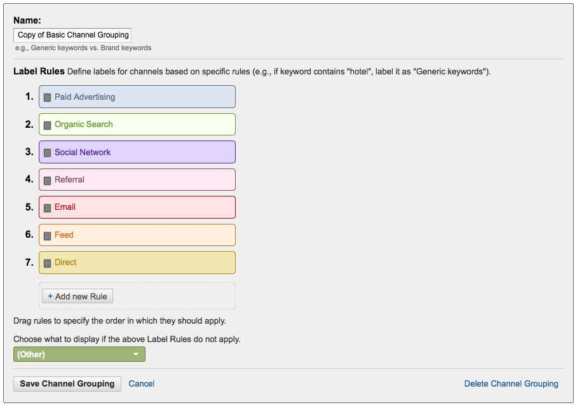Click the grip icon on Feed rule

point(47,236)
